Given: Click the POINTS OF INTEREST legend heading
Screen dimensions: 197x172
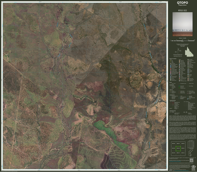Looking at the screenshot, I should click(x=173, y=59).
